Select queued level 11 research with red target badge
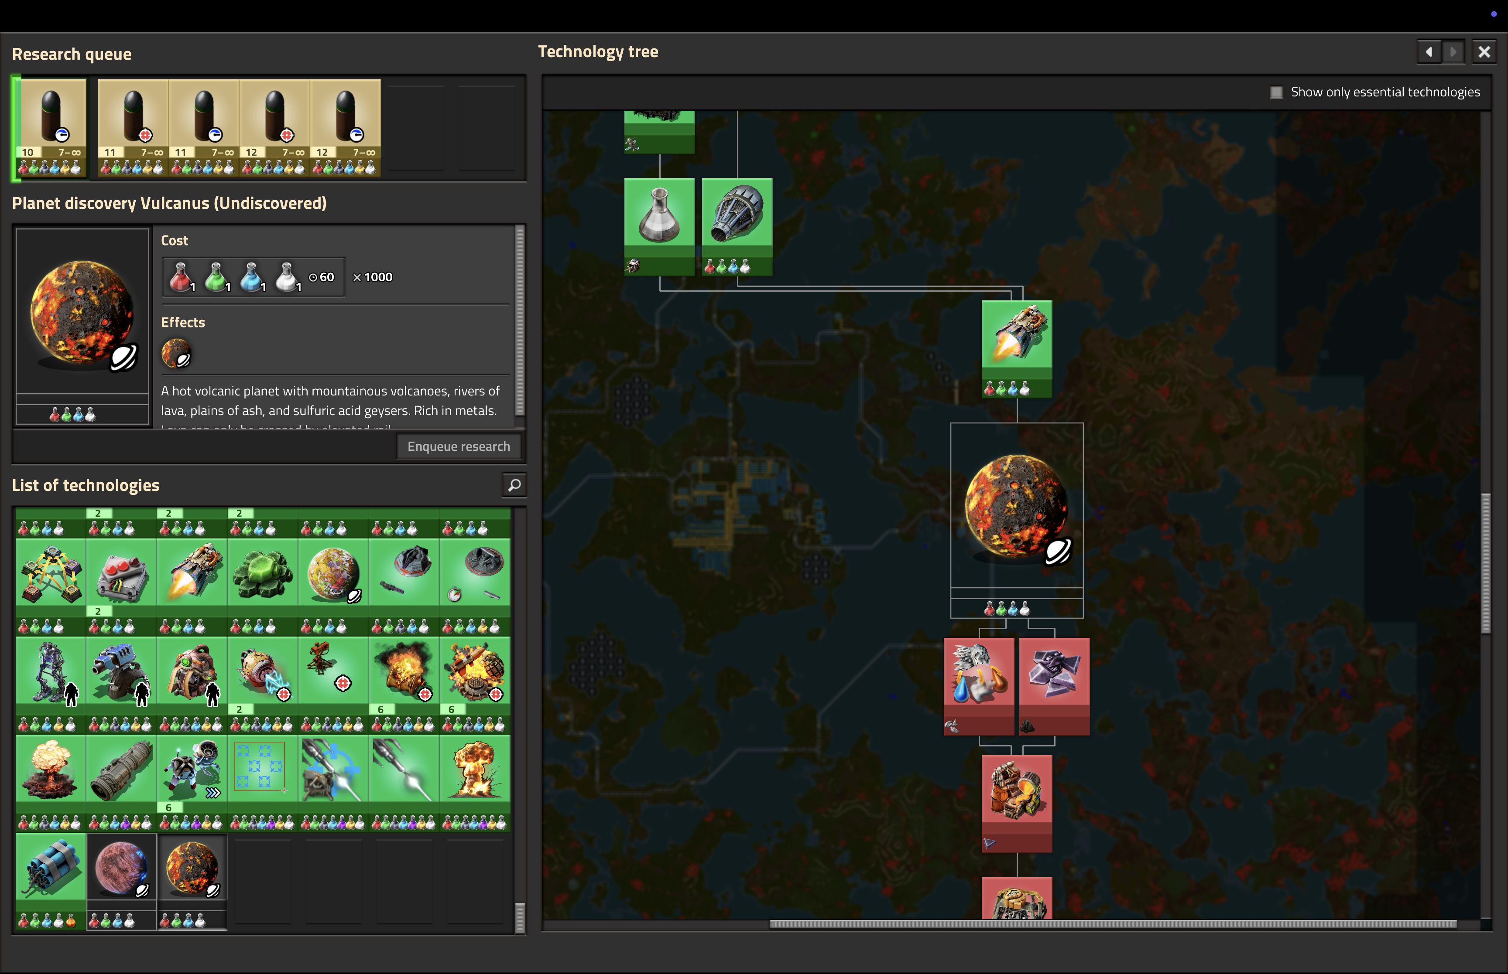1508x974 pixels. point(133,127)
